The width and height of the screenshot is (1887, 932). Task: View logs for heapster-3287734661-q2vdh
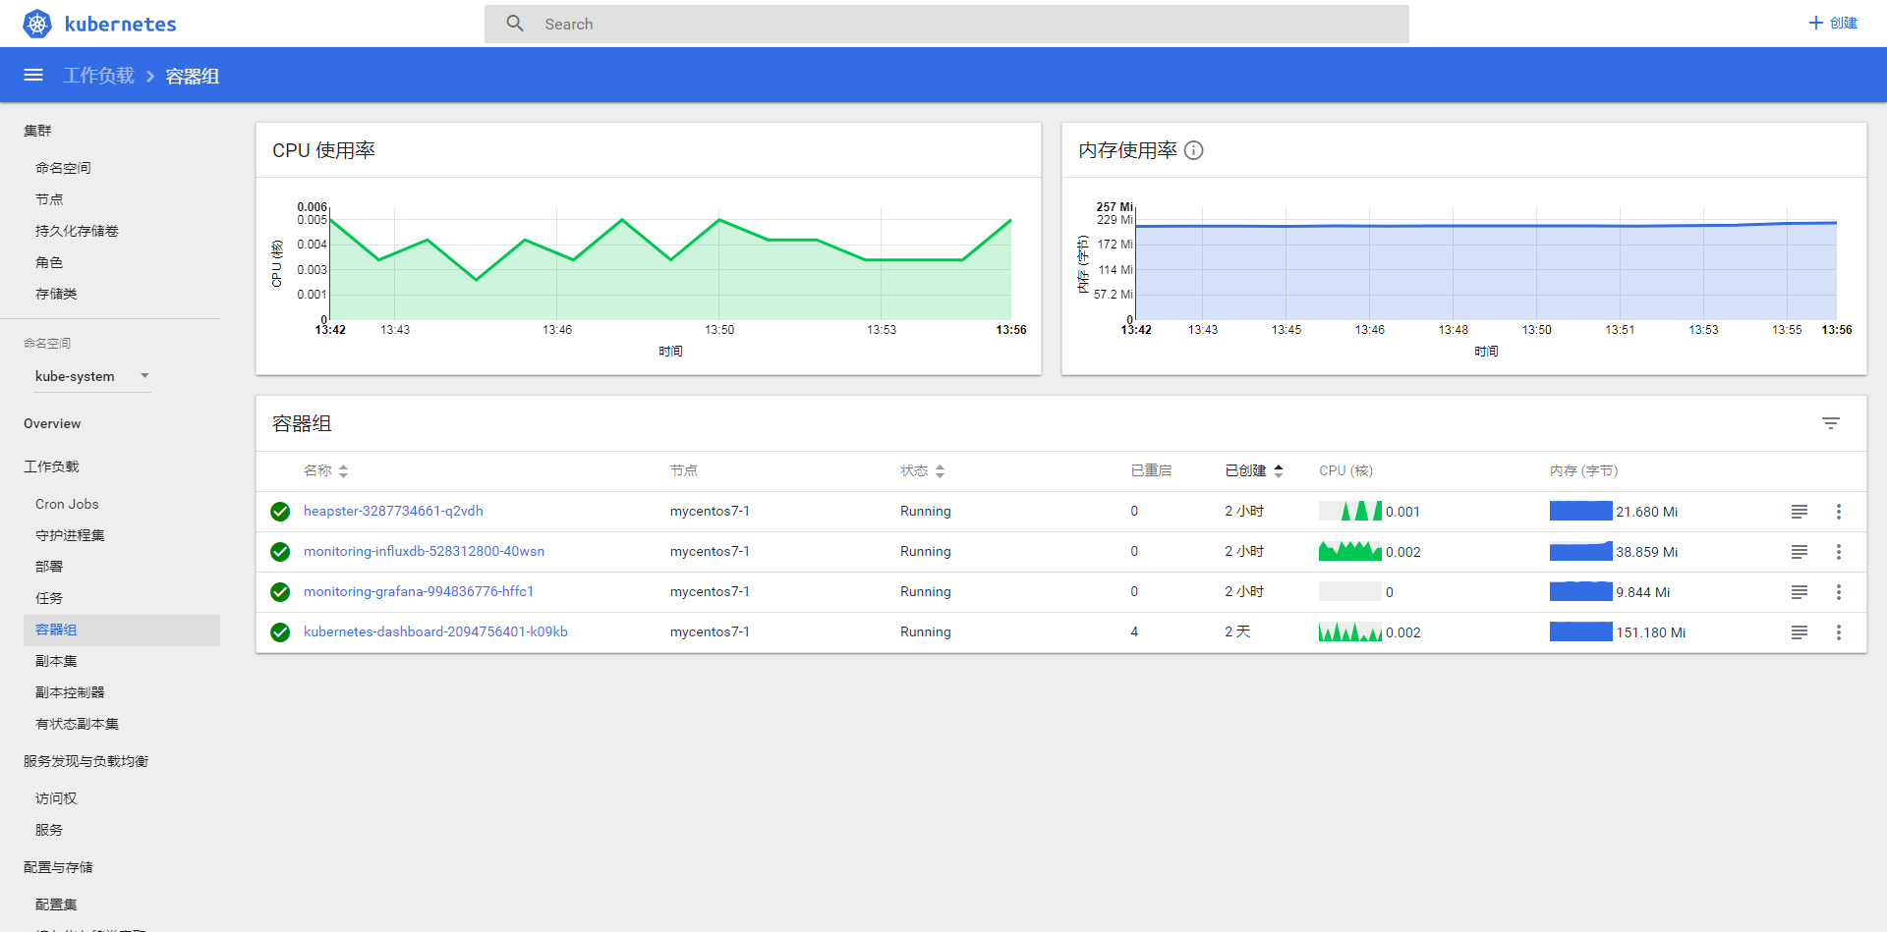(1800, 512)
